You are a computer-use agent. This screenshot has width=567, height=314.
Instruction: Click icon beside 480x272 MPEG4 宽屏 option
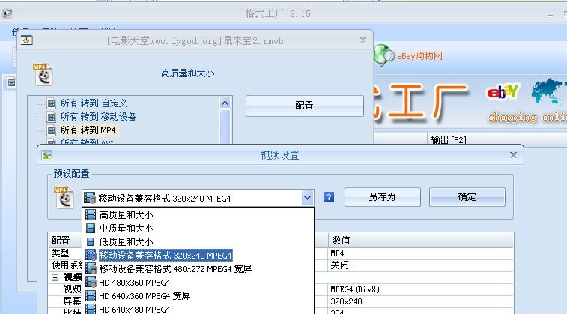coord(91,268)
